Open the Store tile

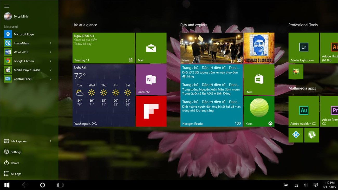(259, 79)
